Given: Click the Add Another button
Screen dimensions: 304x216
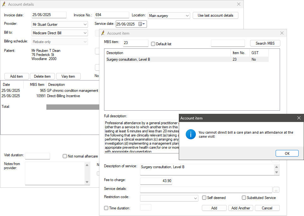Looking at the screenshot, I should (x=241, y=208).
